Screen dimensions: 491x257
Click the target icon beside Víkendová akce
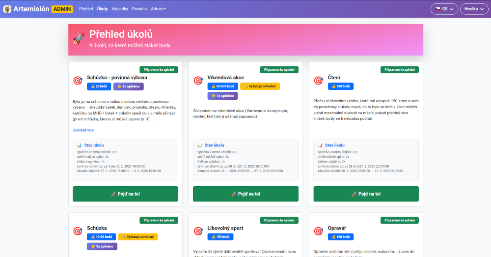(x=198, y=81)
